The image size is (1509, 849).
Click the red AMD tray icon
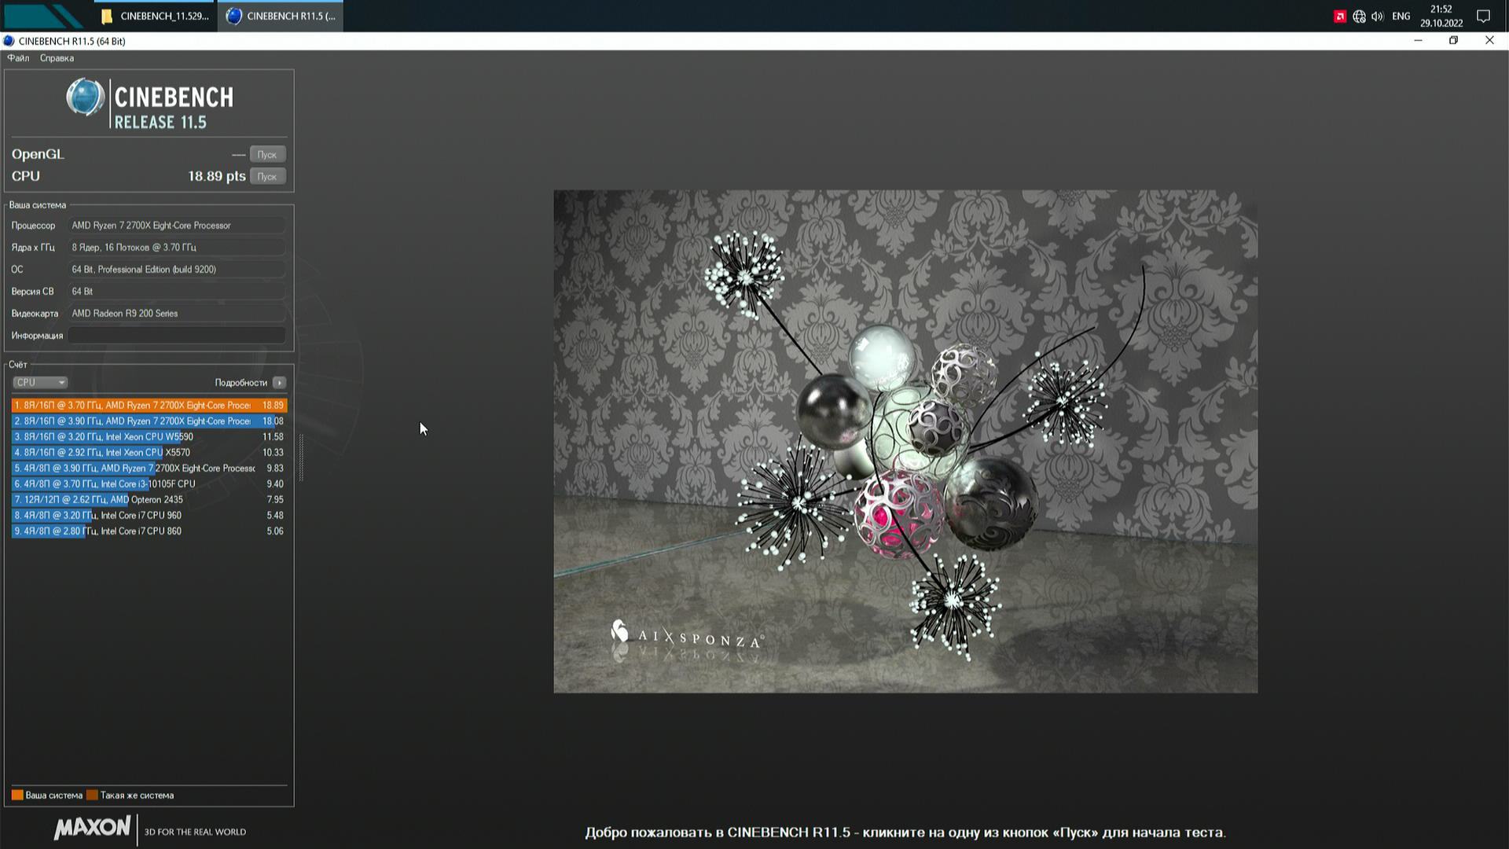[1340, 17]
